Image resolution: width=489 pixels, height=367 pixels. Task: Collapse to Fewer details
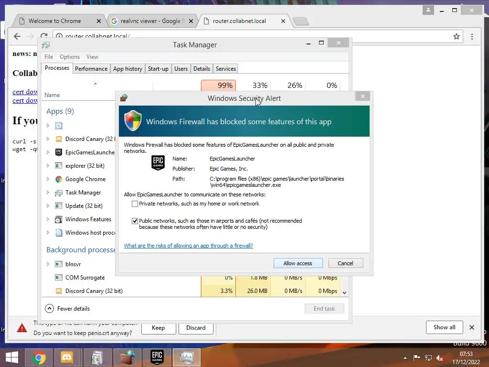[67, 309]
